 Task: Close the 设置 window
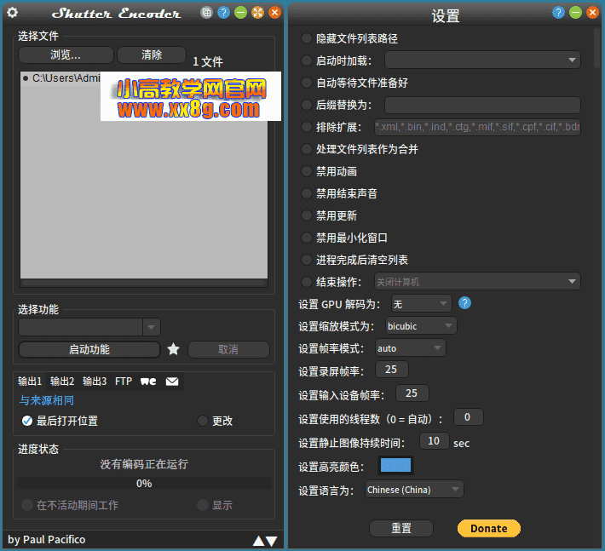click(x=592, y=12)
